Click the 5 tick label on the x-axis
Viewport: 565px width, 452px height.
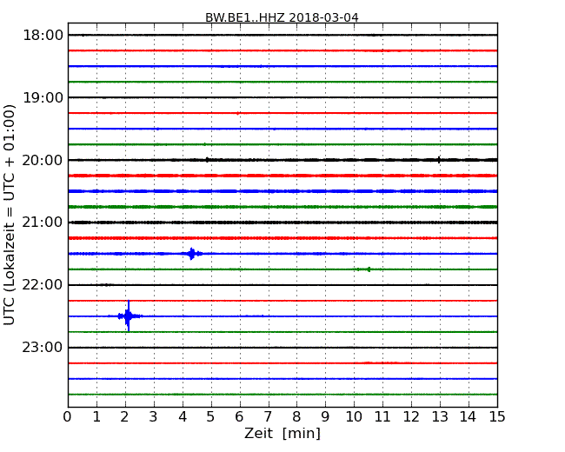[210, 417]
